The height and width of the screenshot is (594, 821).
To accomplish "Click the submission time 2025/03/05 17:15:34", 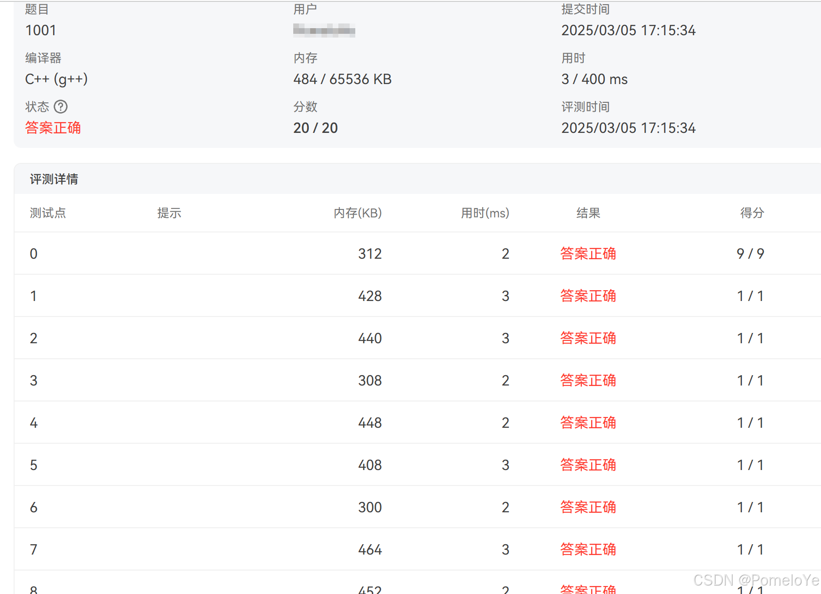I will pos(629,30).
